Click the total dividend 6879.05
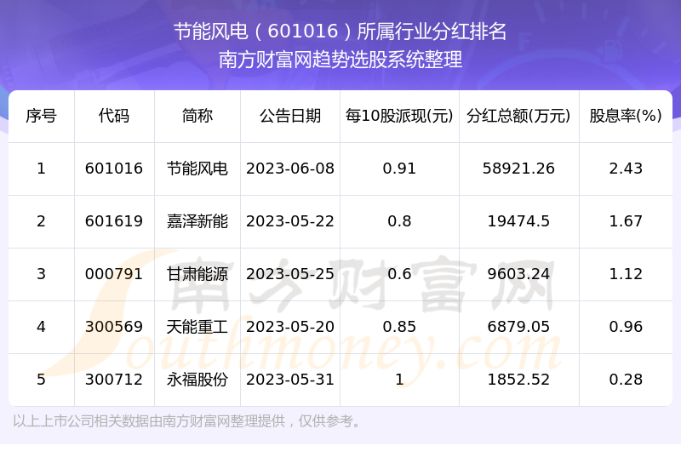 pyautogui.click(x=518, y=327)
